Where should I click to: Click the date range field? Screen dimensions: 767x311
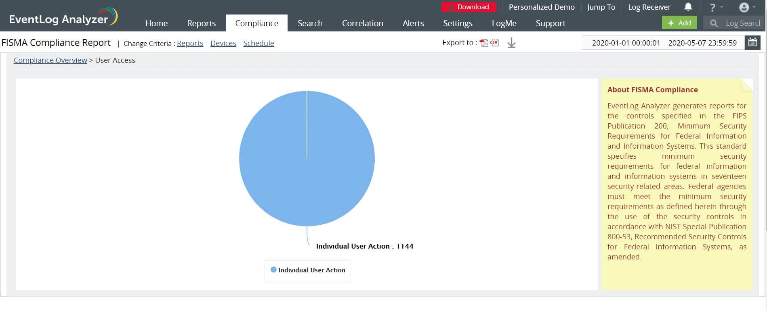click(664, 43)
